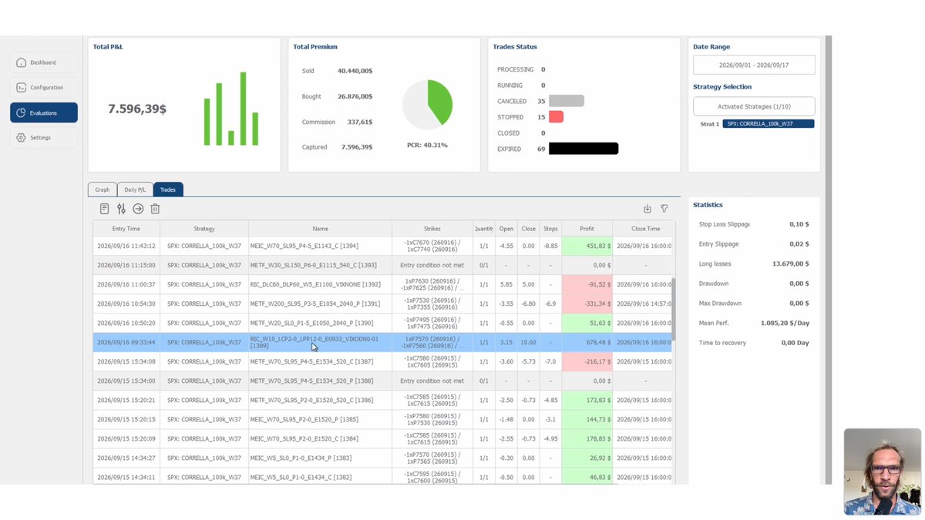Image resolution: width=925 pixels, height=520 pixels.
Task: Click the PCR pie chart
Action: click(x=428, y=104)
